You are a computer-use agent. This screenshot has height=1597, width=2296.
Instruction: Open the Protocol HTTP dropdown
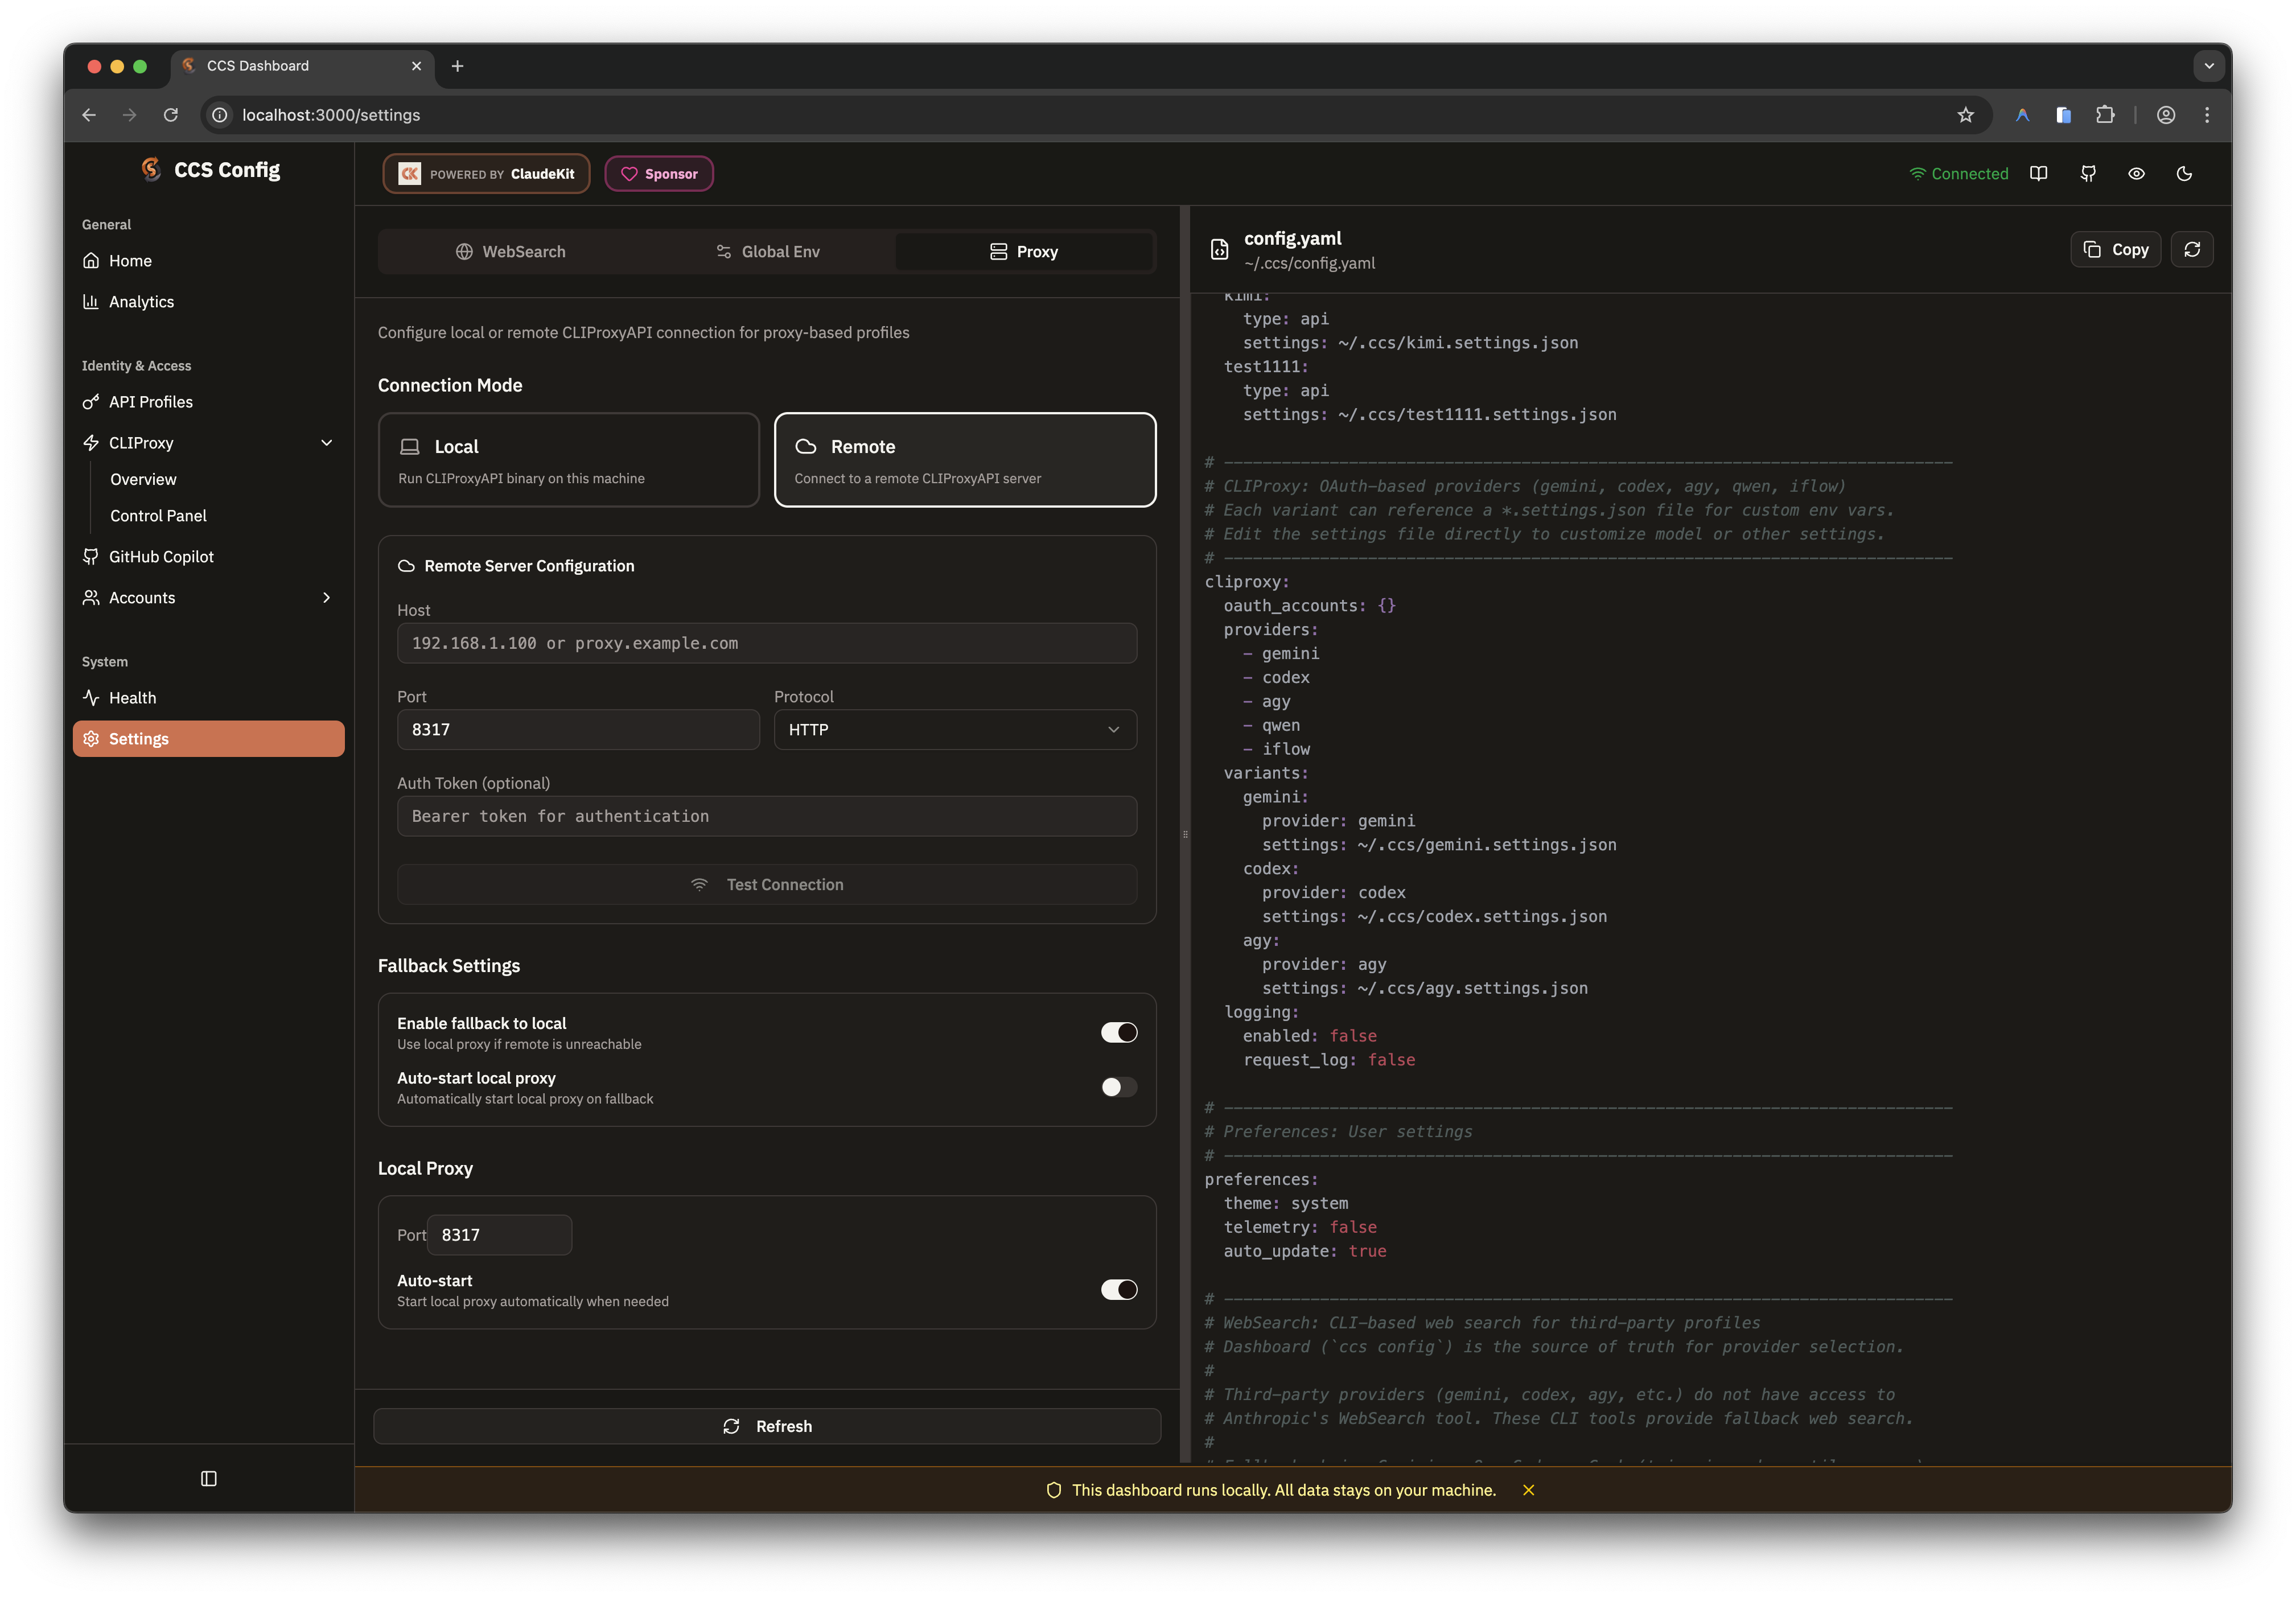(953, 729)
